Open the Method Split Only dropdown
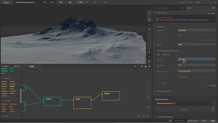Screen dimensions: 218x123 (196, 59)
